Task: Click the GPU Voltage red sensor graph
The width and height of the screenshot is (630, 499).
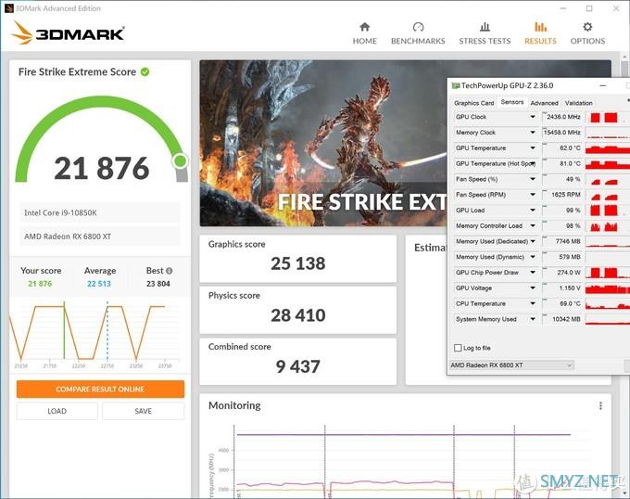Action: [x=608, y=288]
